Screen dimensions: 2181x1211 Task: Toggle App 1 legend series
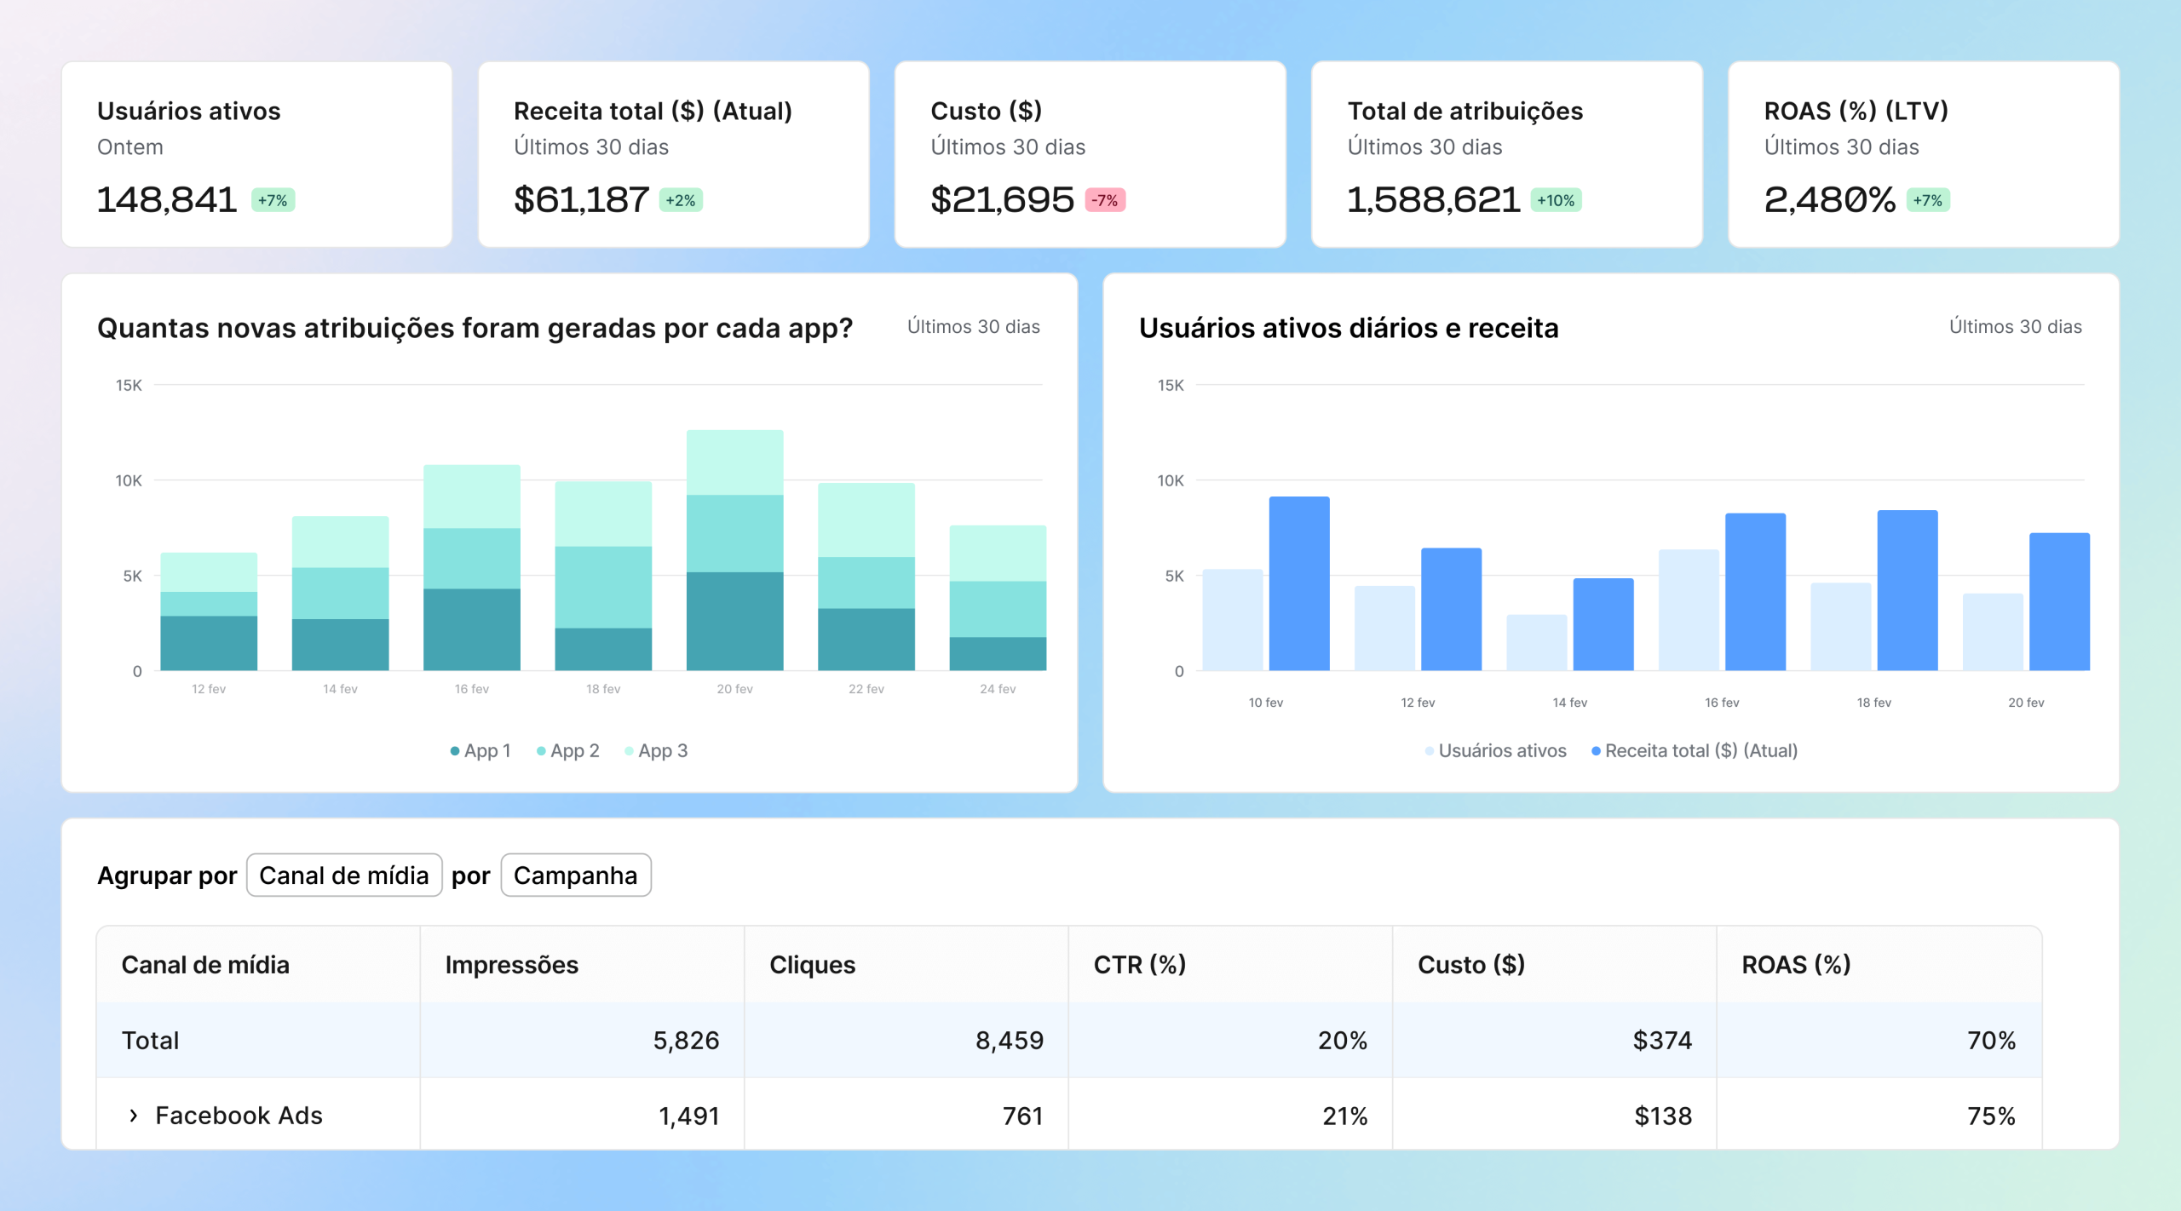point(481,751)
